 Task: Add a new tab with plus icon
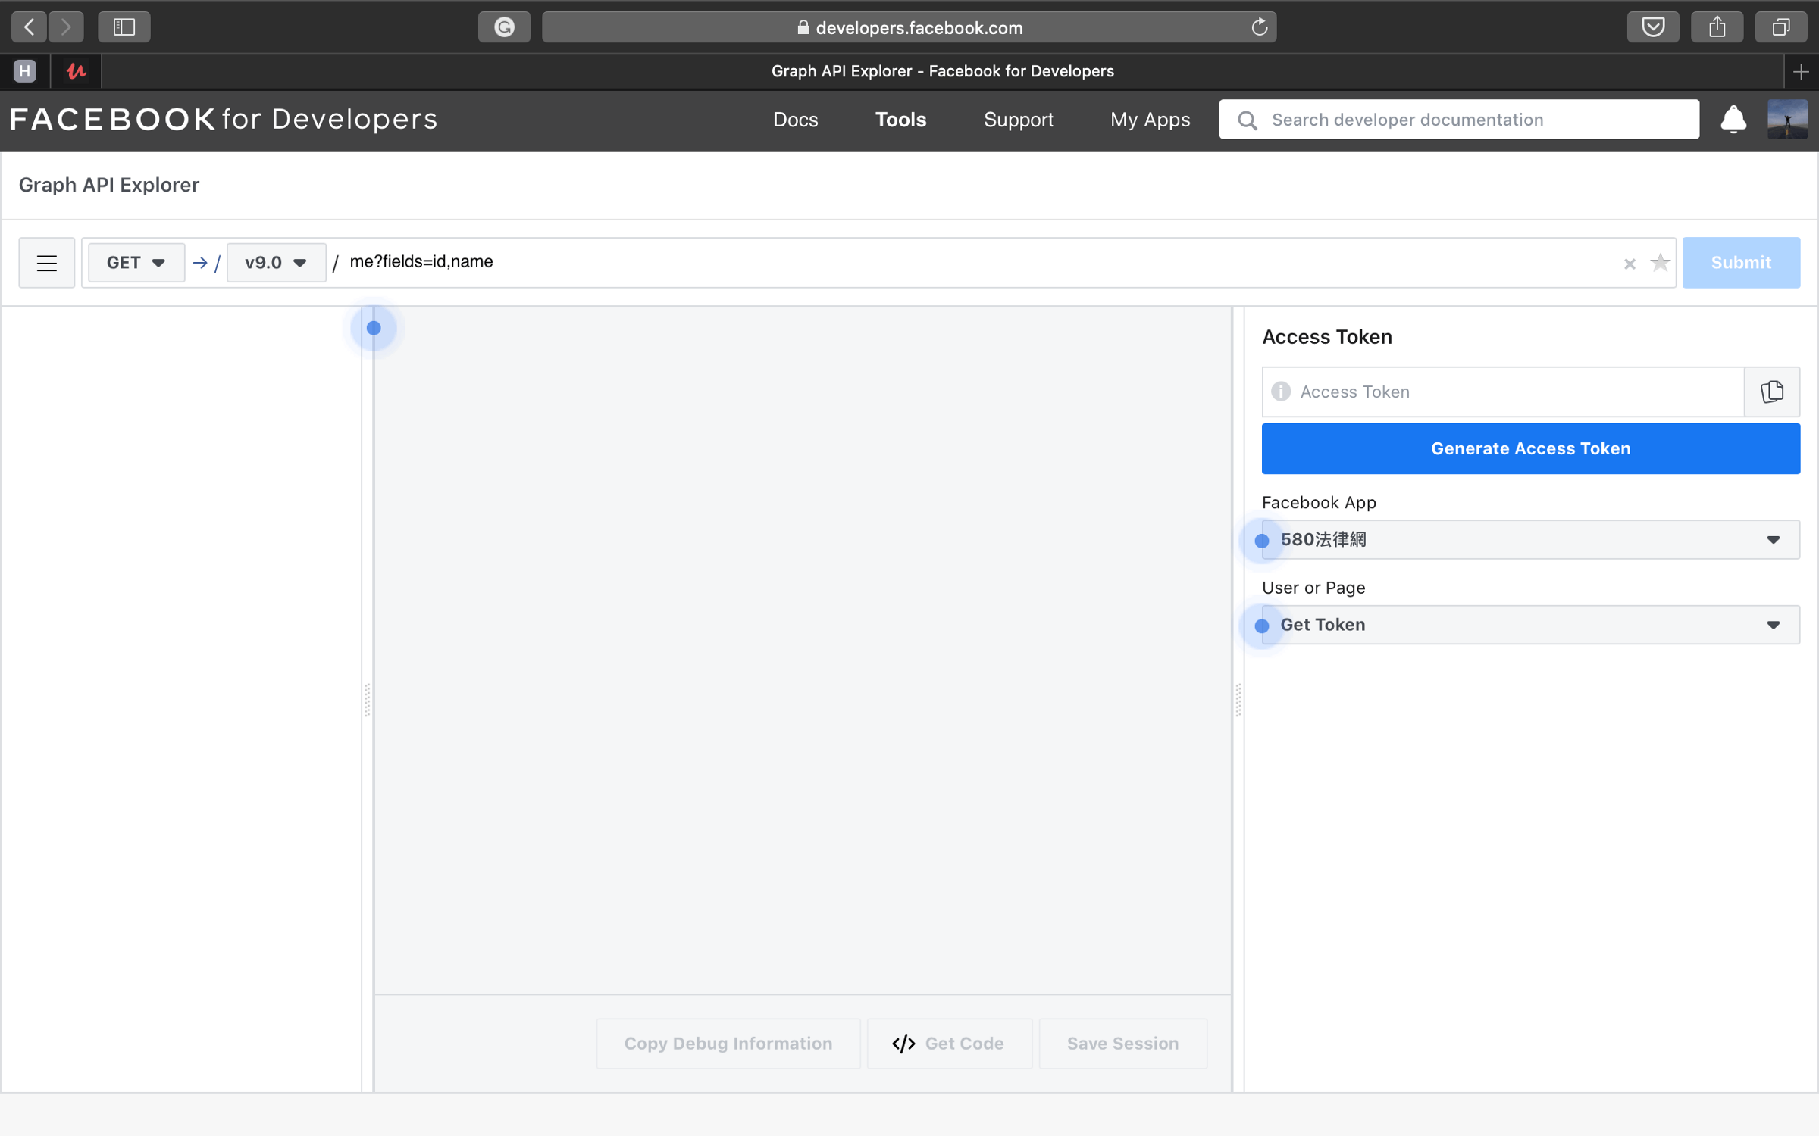(x=1802, y=72)
